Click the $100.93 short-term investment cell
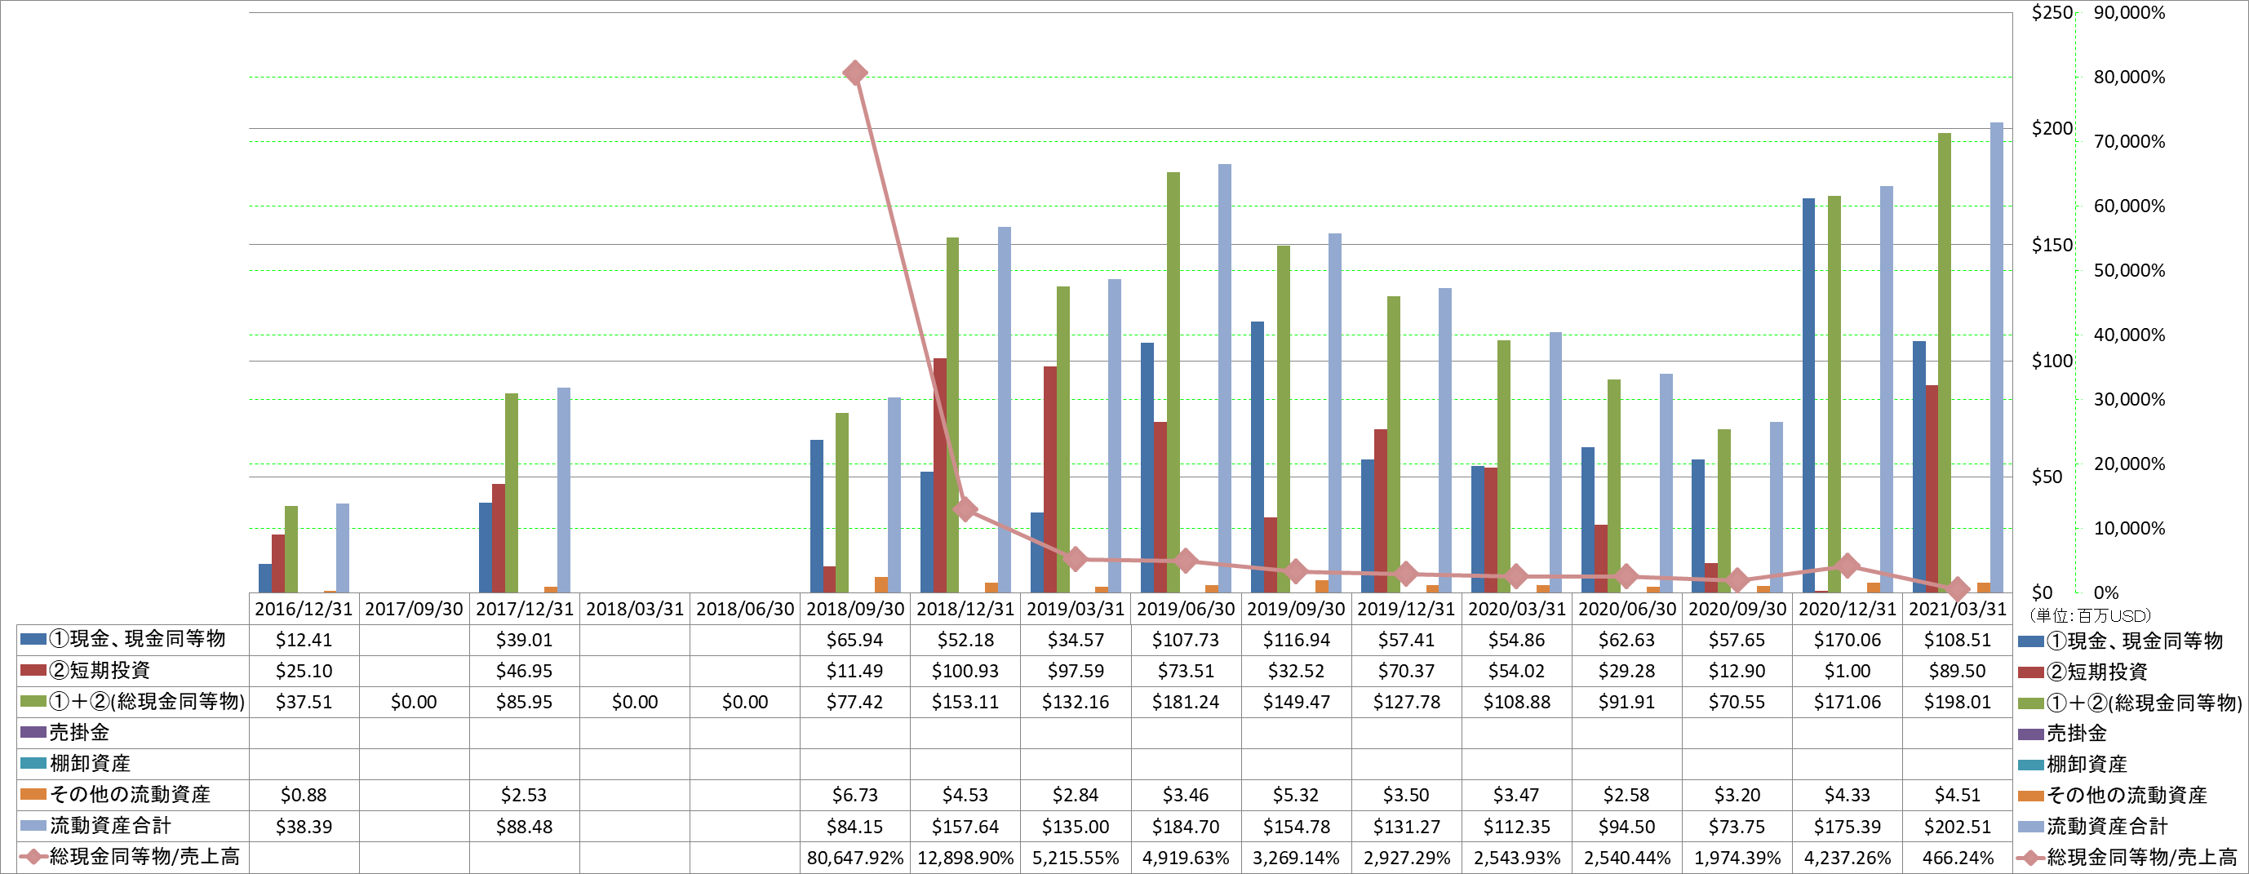Screen dimensions: 2249x874 coord(965,671)
